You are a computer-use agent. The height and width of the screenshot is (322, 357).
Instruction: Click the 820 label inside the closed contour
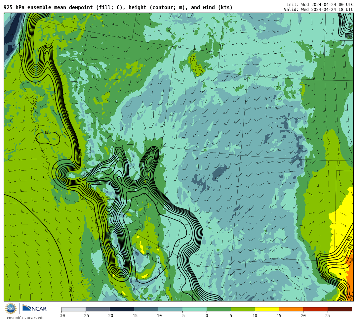tap(47, 132)
